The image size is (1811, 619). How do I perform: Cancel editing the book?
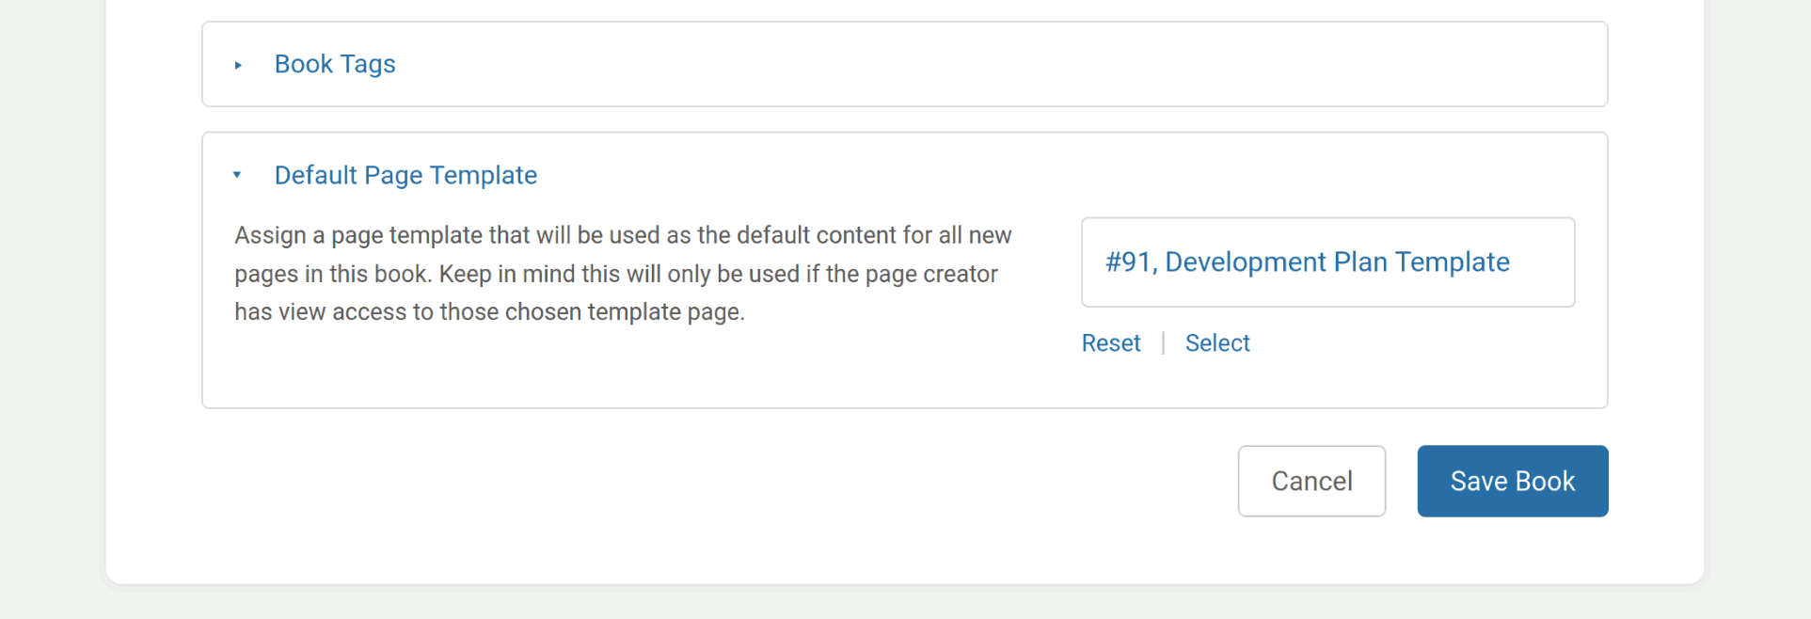click(x=1311, y=481)
